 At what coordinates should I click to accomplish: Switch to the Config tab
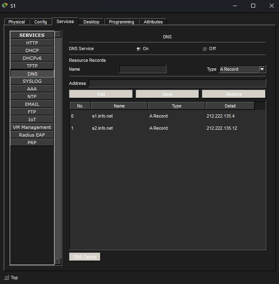point(40,22)
